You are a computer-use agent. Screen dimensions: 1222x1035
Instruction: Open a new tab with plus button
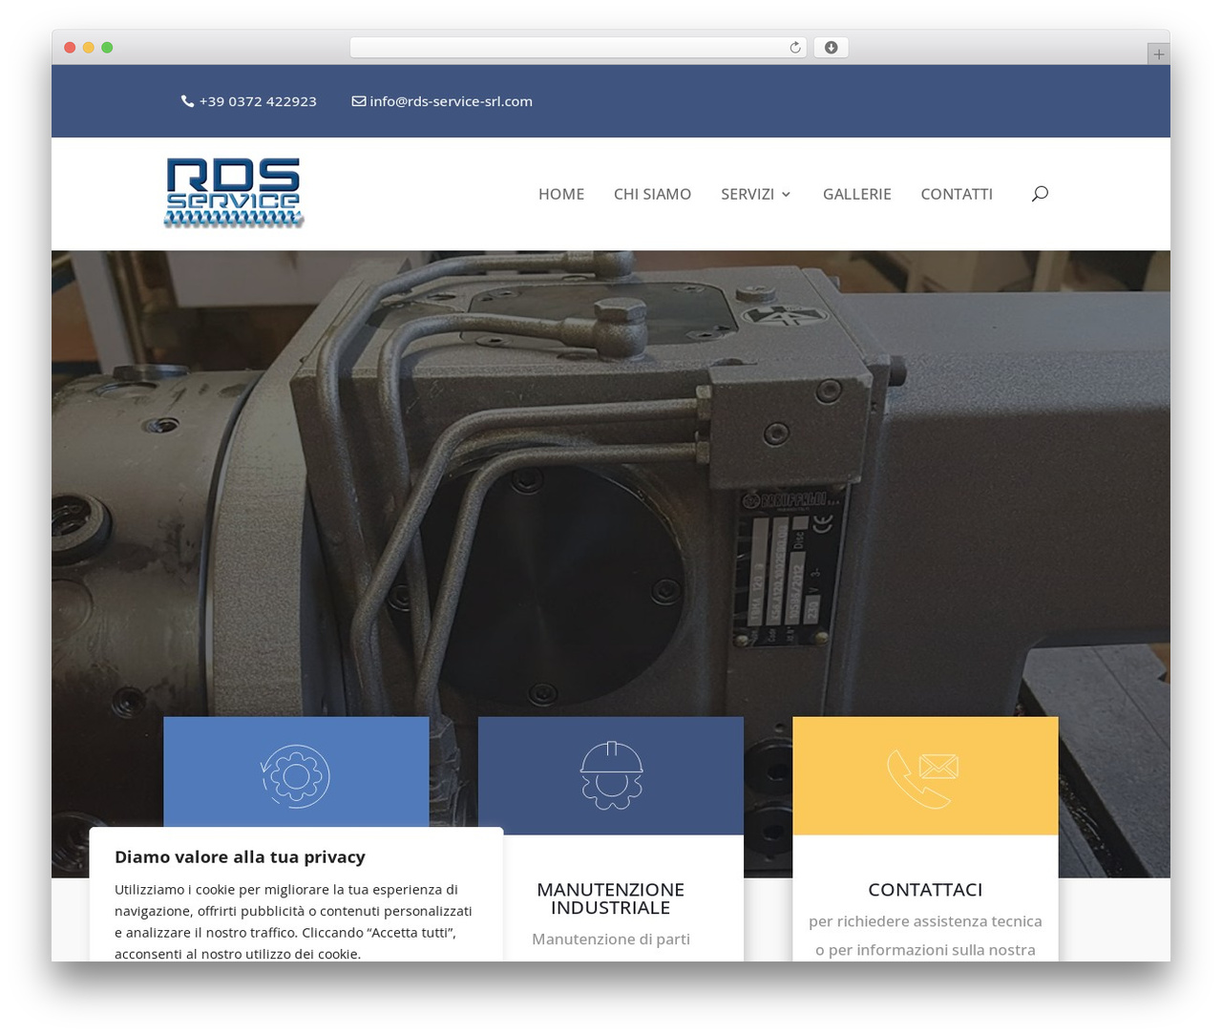tap(1158, 54)
